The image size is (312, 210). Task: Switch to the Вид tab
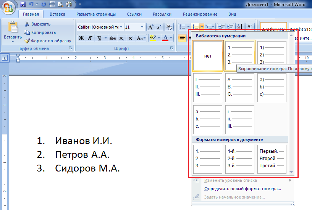(x=232, y=14)
